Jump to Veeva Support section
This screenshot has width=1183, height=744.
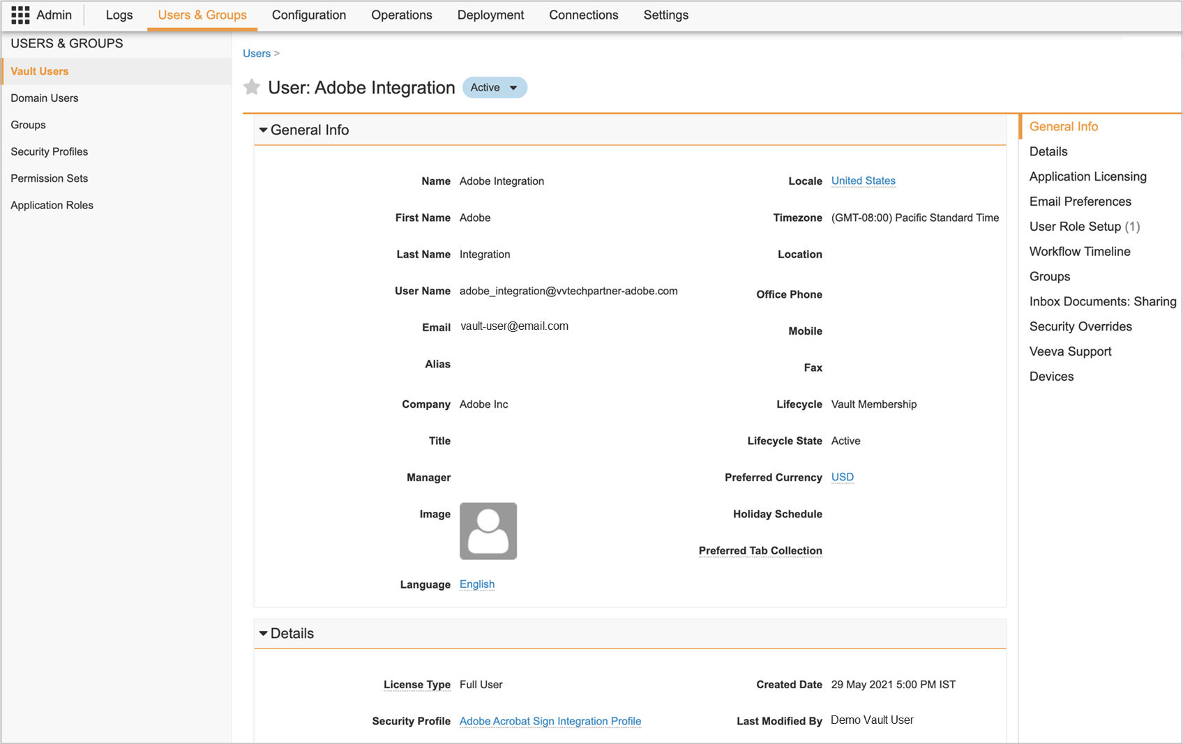coord(1071,351)
